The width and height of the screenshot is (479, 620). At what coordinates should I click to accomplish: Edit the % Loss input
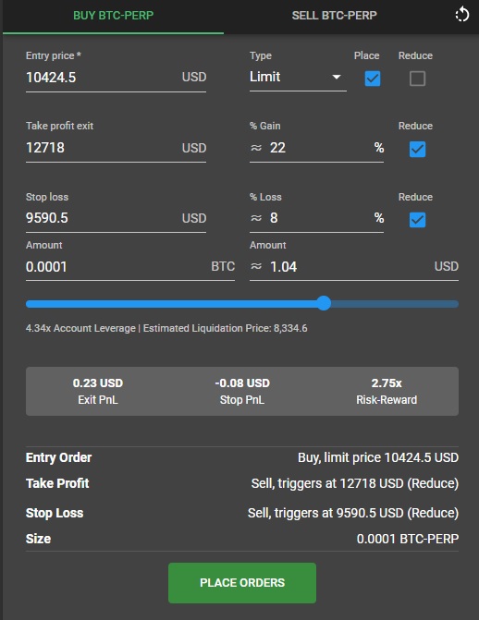(316, 218)
